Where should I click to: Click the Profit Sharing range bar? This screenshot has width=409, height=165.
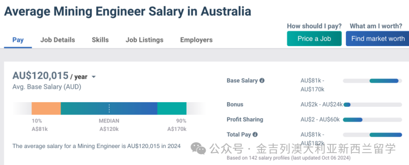[x=373, y=120]
